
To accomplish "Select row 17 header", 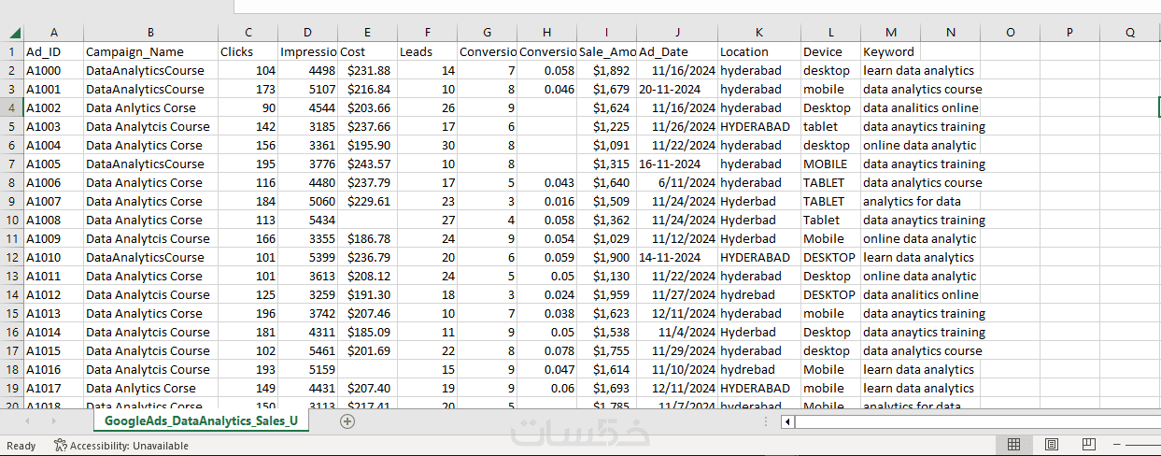I will 12,350.
